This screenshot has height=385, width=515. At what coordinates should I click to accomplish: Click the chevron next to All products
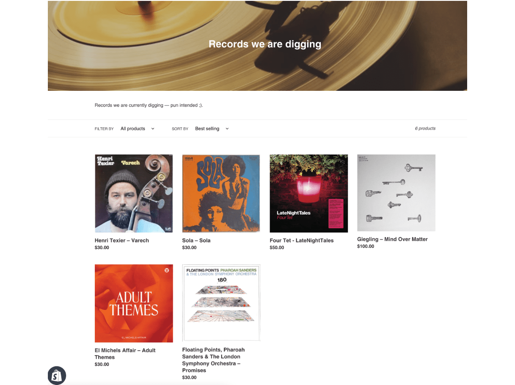click(153, 129)
